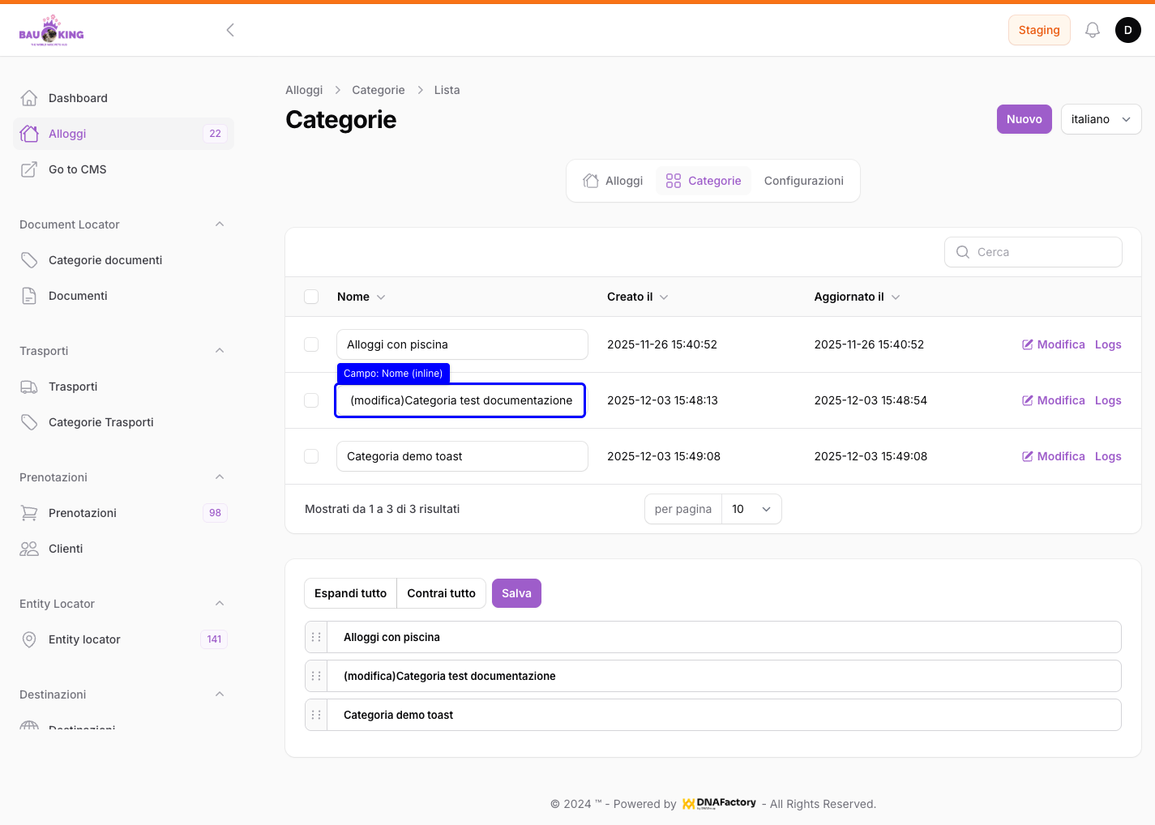Switch to the Alloggi tab

click(613, 181)
